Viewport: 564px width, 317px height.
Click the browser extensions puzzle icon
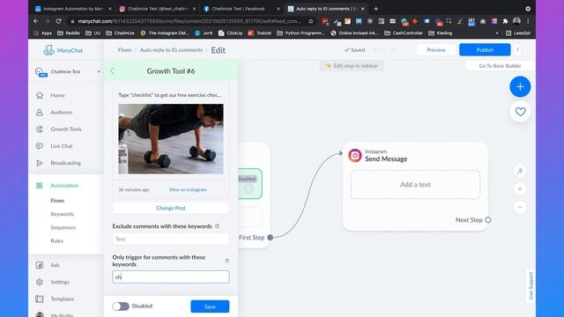coord(505,21)
